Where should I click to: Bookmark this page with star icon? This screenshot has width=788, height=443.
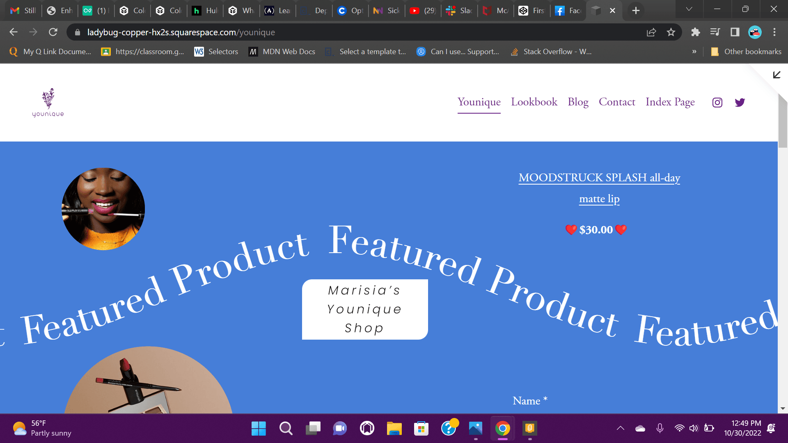pyautogui.click(x=671, y=32)
